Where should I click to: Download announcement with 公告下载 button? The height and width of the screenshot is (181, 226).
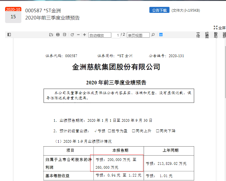pyautogui.click(x=159, y=10)
